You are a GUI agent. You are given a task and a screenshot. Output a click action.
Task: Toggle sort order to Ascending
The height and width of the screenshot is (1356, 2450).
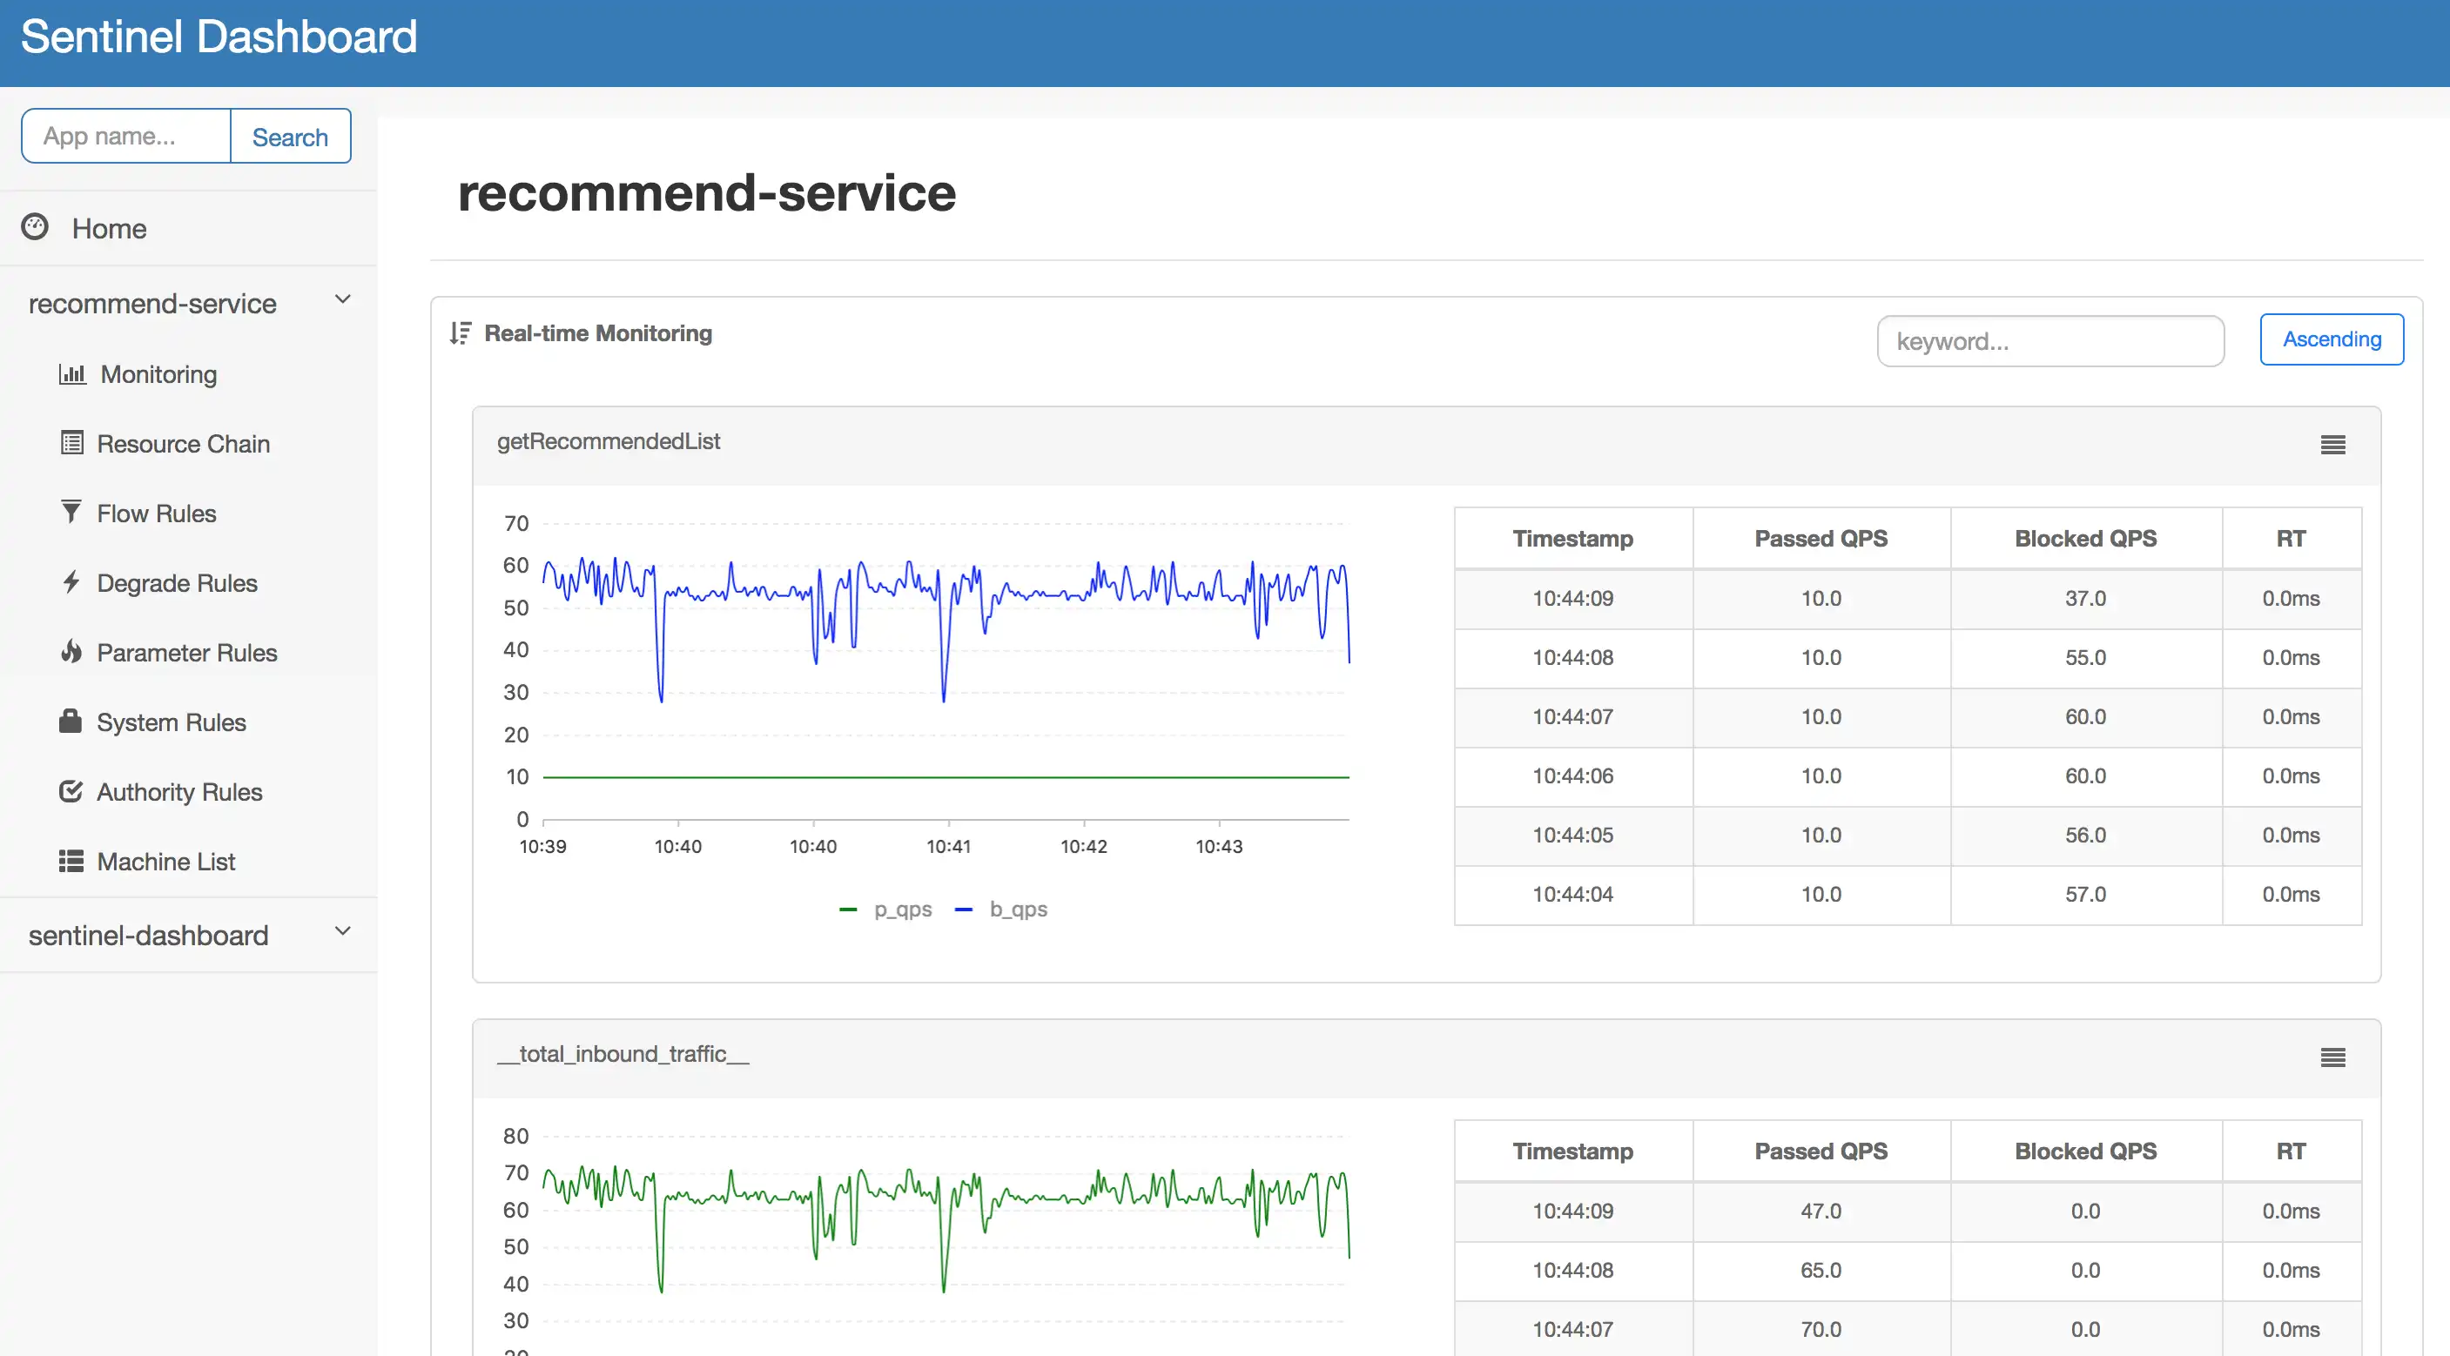2330,338
